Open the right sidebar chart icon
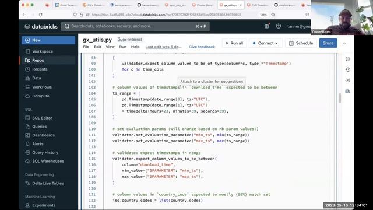This screenshot has height=210, width=373. (347, 91)
